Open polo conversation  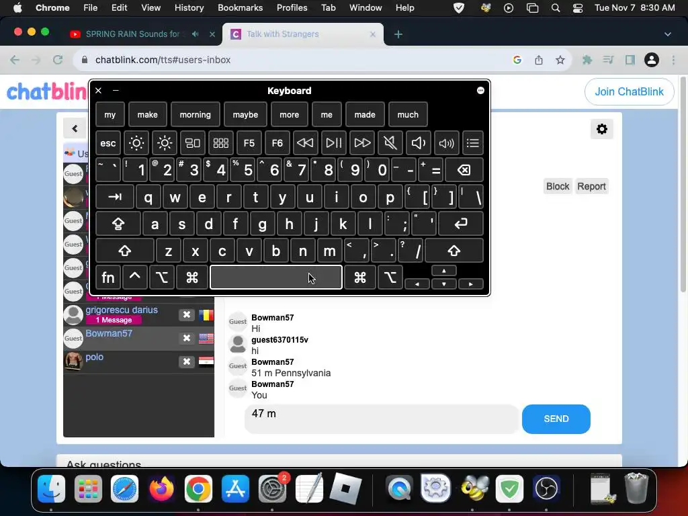(x=94, y=357)
